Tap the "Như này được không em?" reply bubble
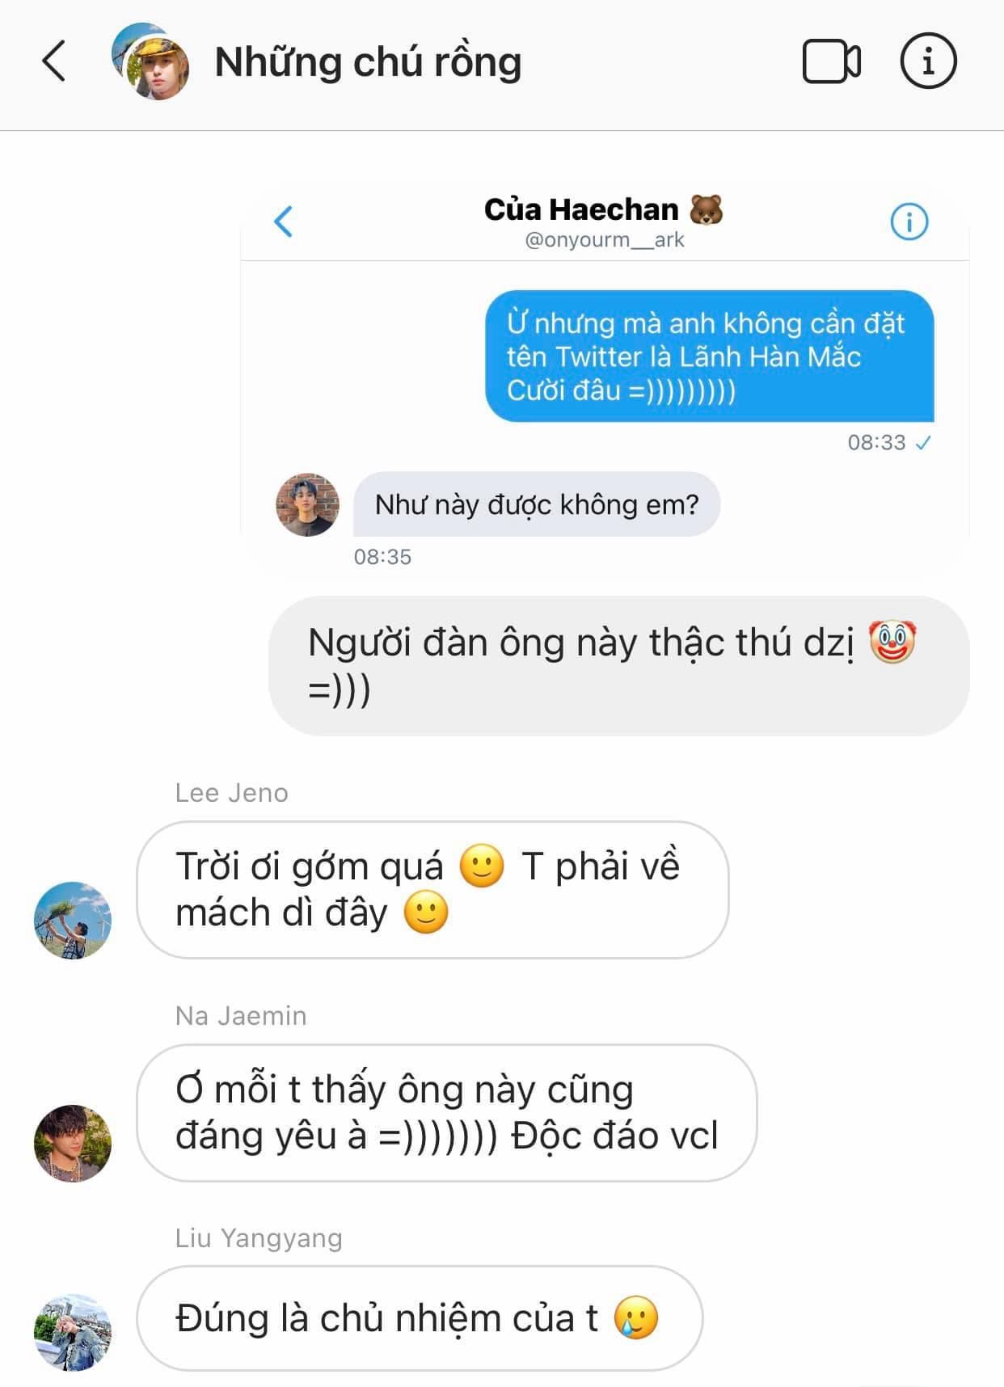Screen dimensions: 1004x1387 click(x=537, y=504)
